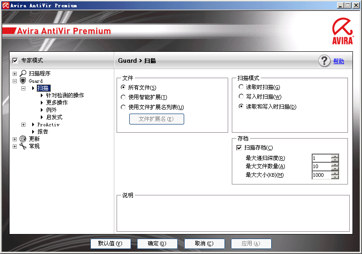Click the red AVIRA umbrella logo
This screenshot has height=254, width=362.
[342, 31]
